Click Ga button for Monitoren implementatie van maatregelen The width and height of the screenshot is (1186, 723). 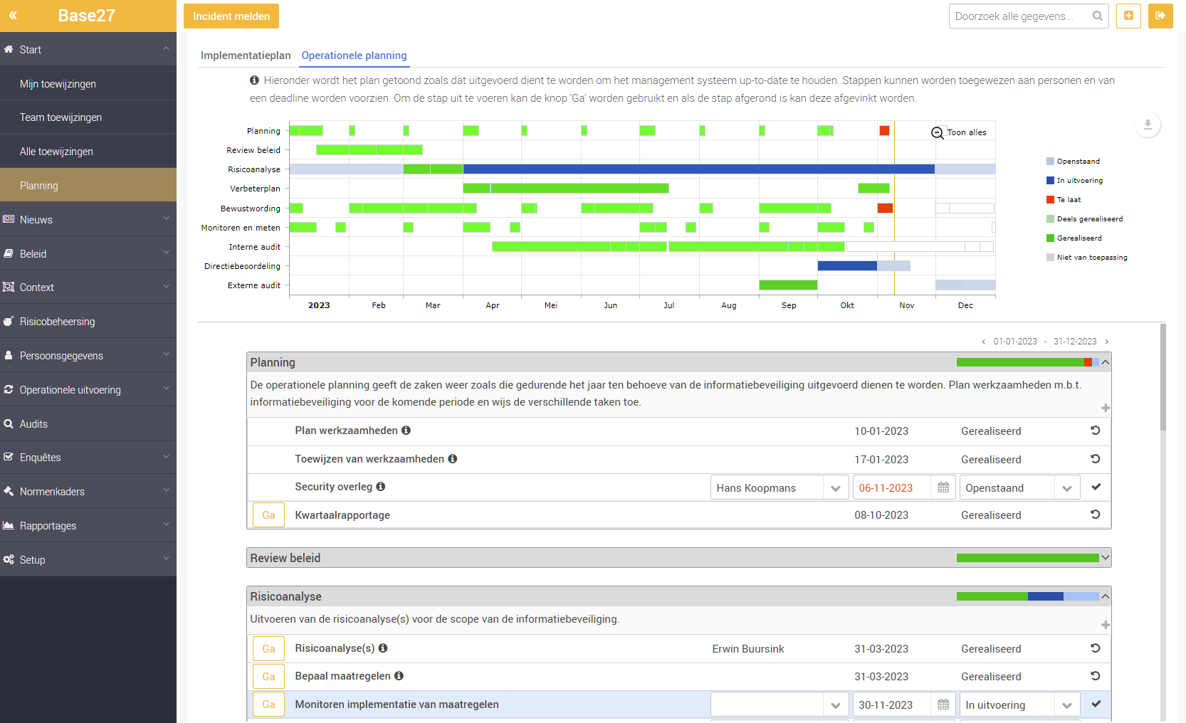pyautogui.click(x=268, y=704)
